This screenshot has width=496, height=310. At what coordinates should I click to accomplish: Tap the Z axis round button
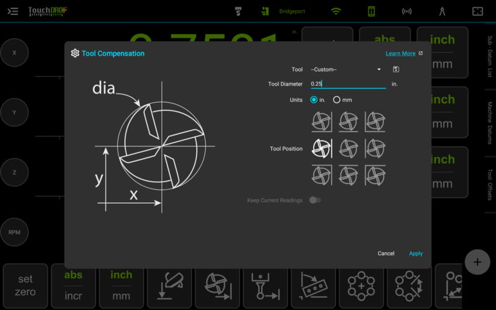point(14,172)
